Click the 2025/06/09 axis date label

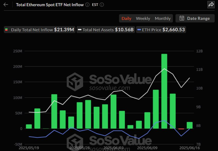147,148
